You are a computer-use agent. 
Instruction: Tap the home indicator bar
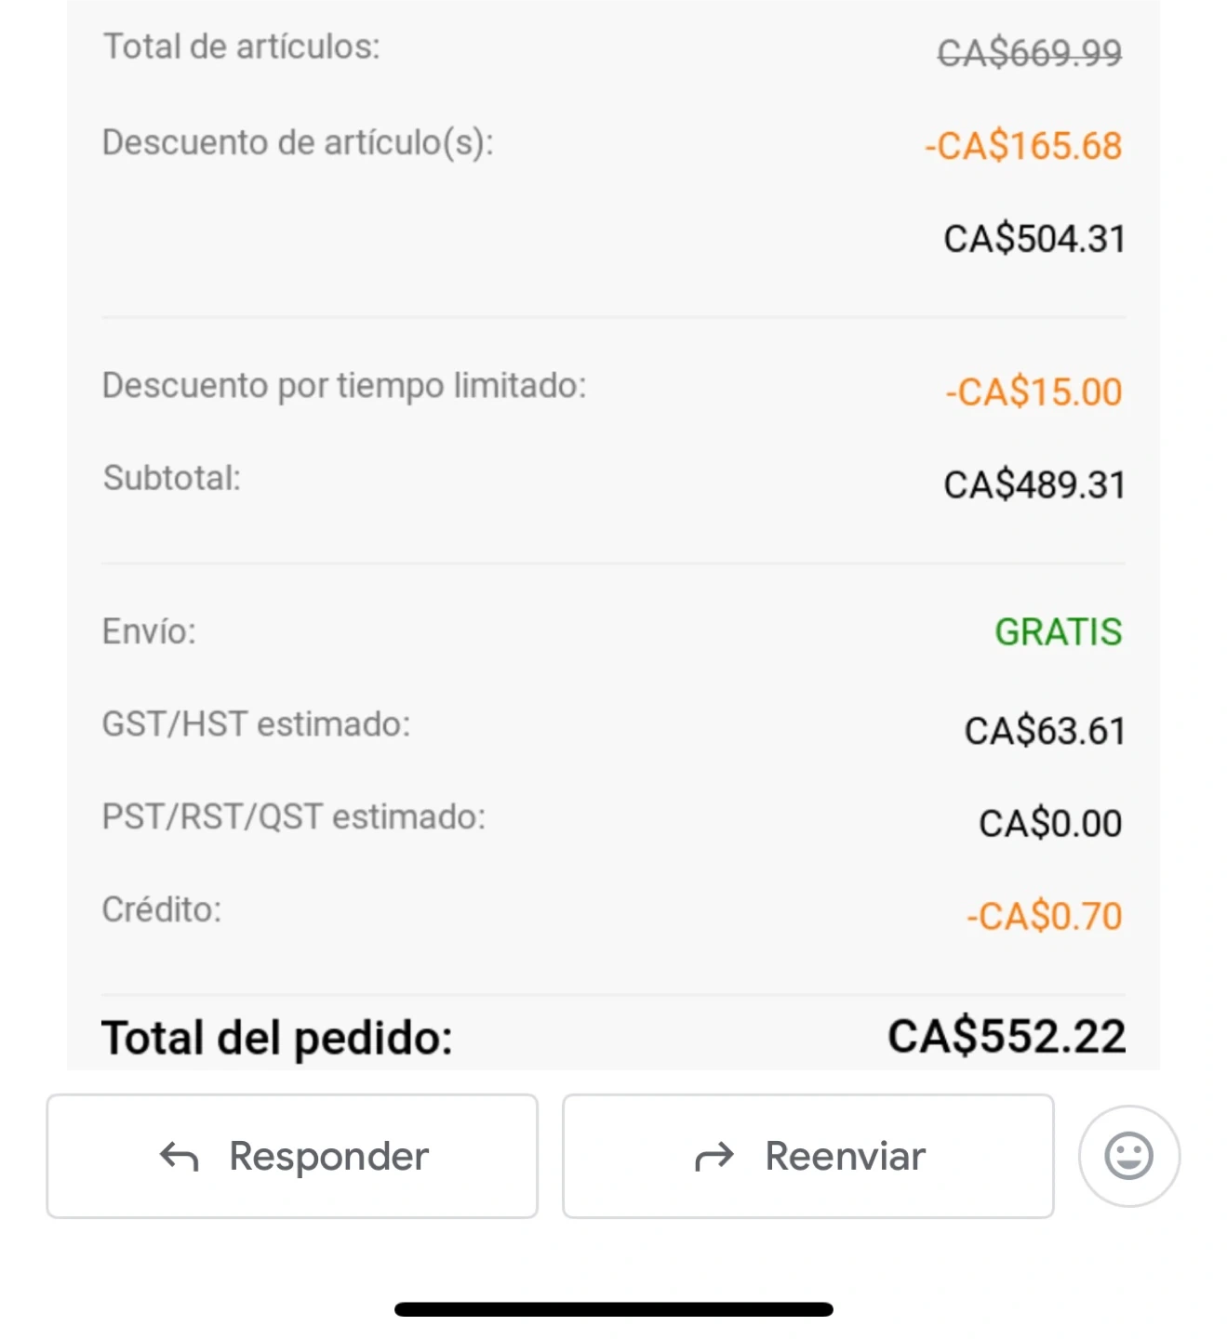point(613,1309)
